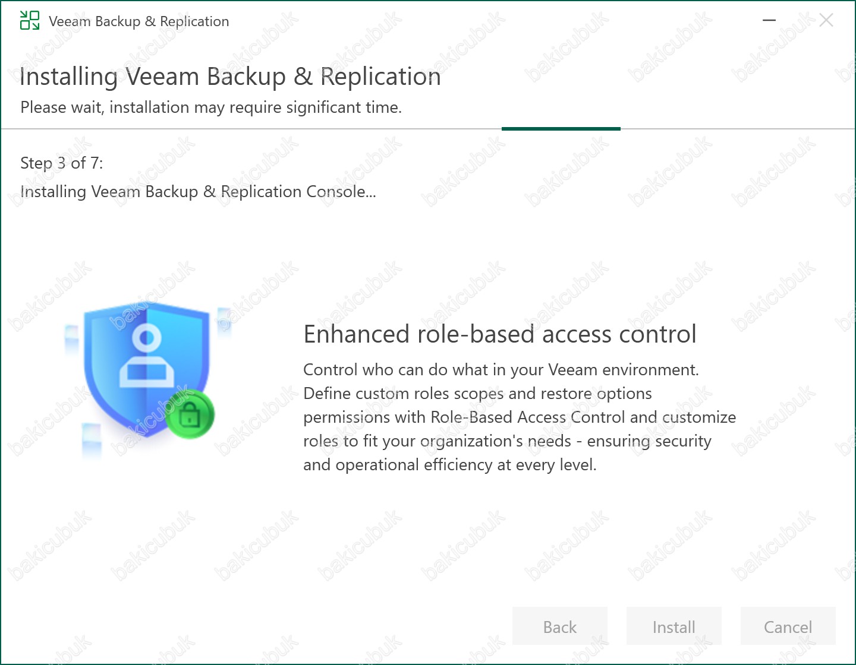Click the green progress bar segment
The image size is (856, 665).
click(x=561, y=128)
